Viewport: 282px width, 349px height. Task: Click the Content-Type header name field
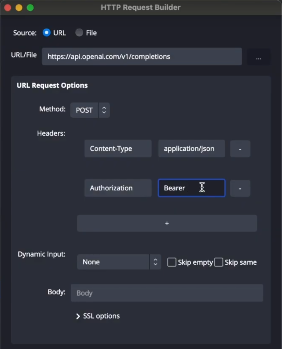(x=118, y=148)
